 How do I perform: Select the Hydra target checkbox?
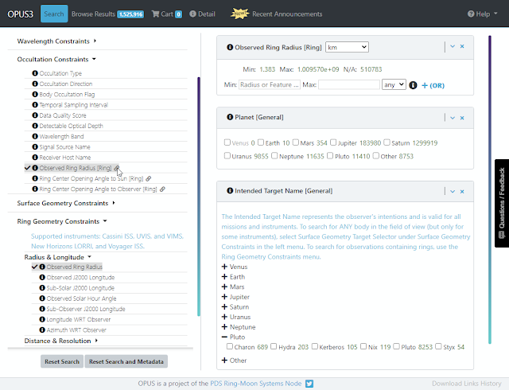274,346
